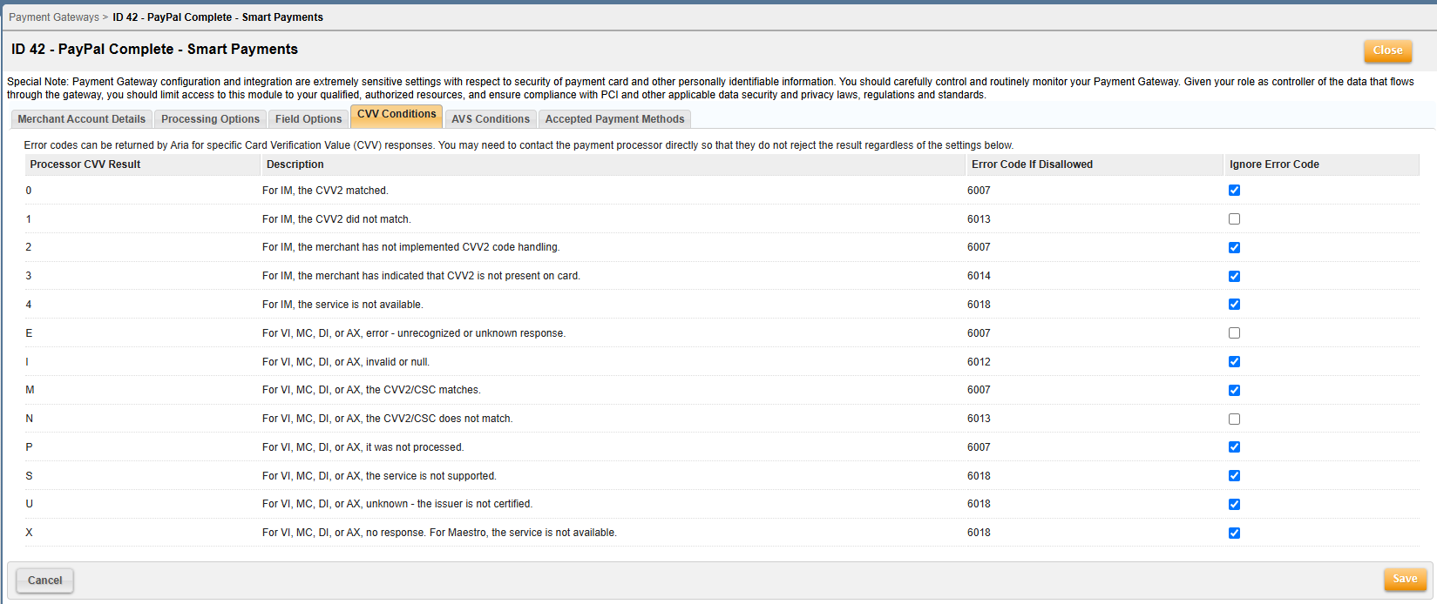1437x604 pixels.
Task: Uncheck Ignore Error Code for CVV result 0
Action: (1234, 191)
